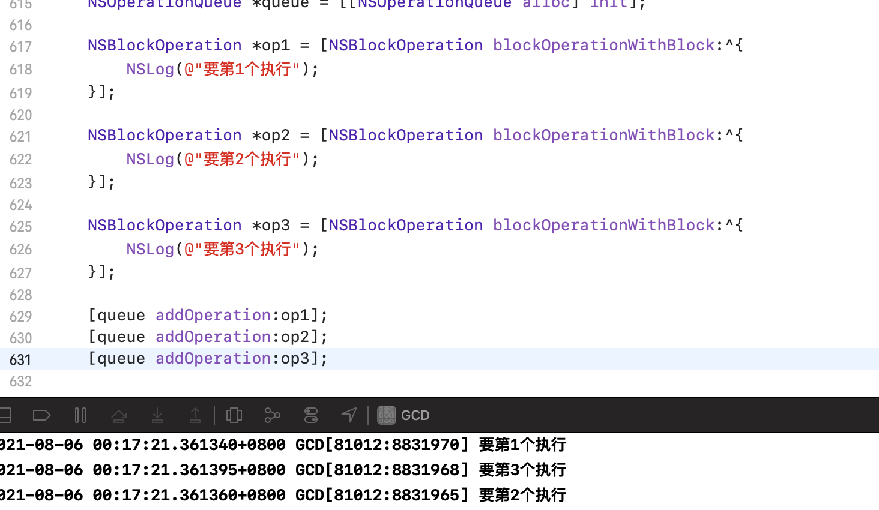Click console log GCD[81012:8831965]

tap(382, 495)
